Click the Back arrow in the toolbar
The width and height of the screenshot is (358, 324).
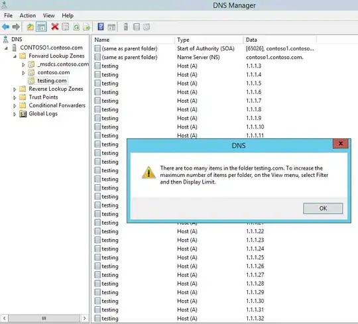point(5,27)
